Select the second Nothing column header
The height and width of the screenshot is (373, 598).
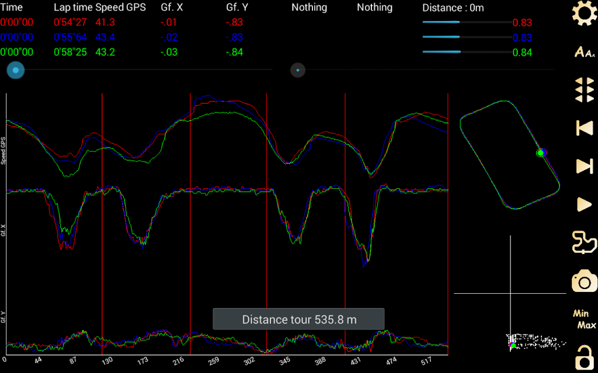tap(374, 8)
